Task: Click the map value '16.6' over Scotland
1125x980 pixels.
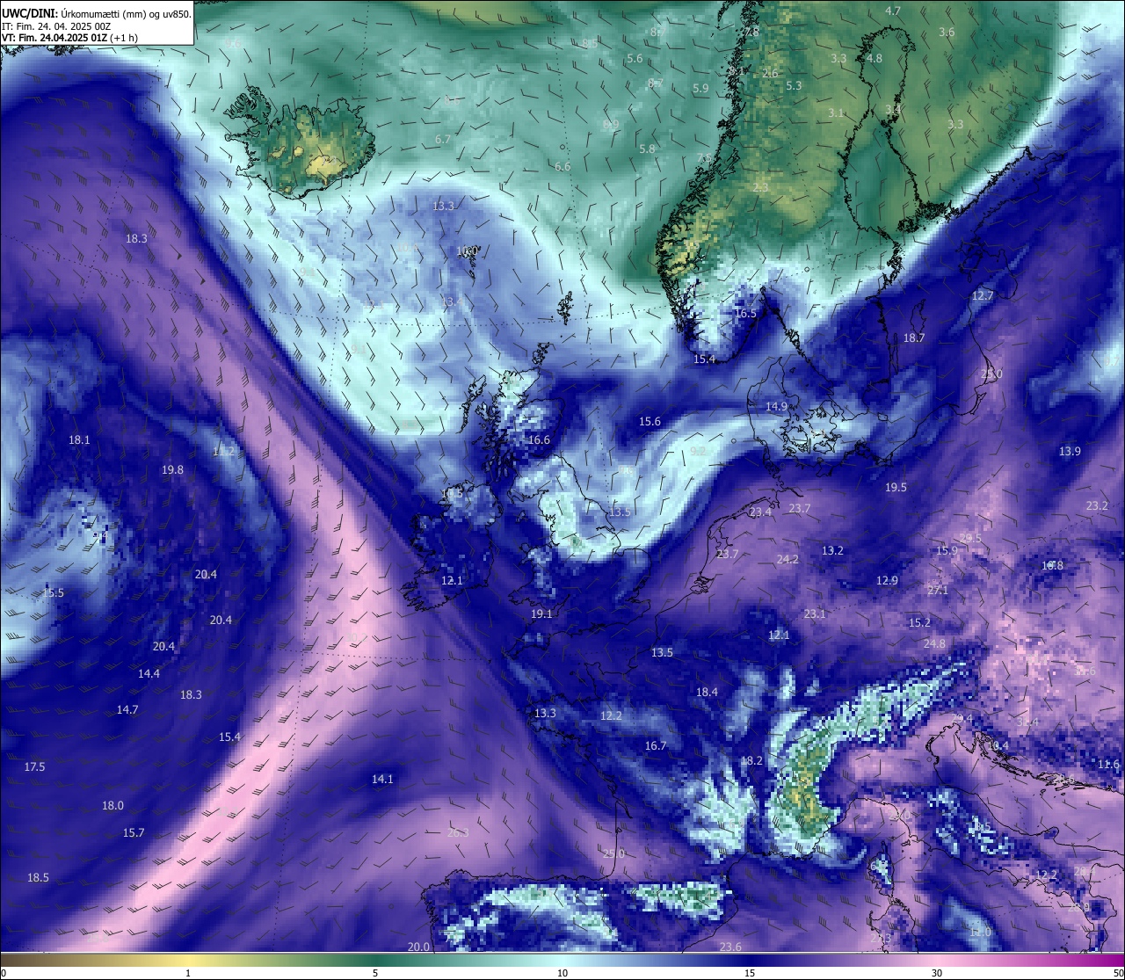Action: click(x=539, y=440)
